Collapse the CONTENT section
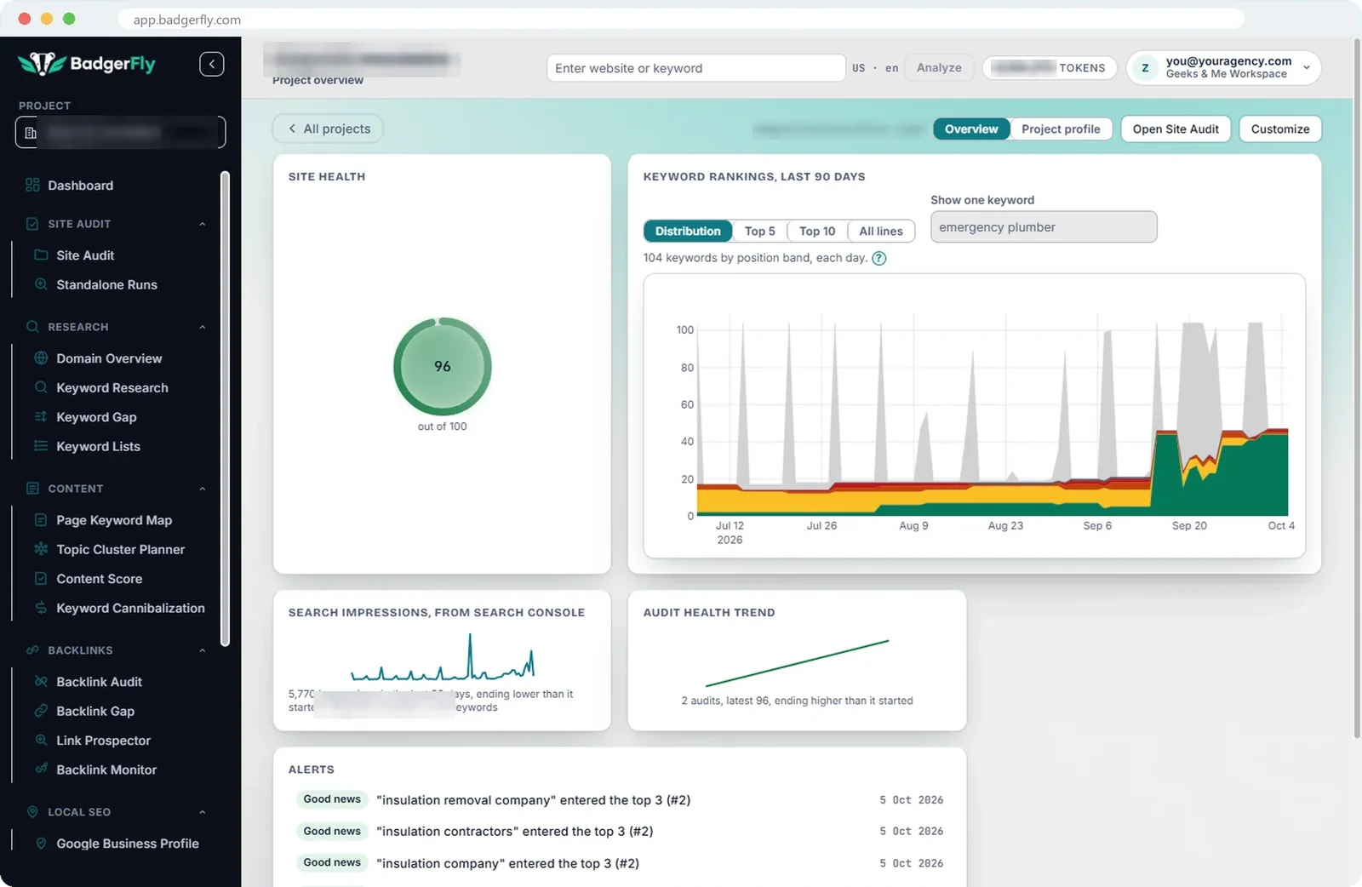1362x887 pixels. tap(203, 489)
